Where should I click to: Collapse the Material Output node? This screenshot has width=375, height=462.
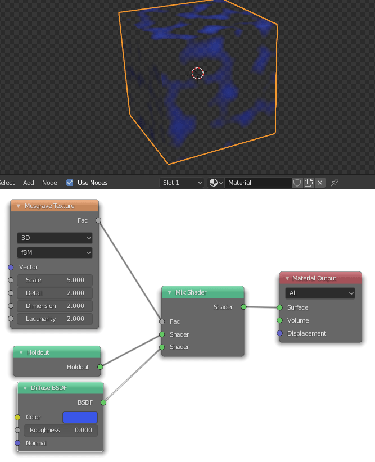tap(287, 278)
